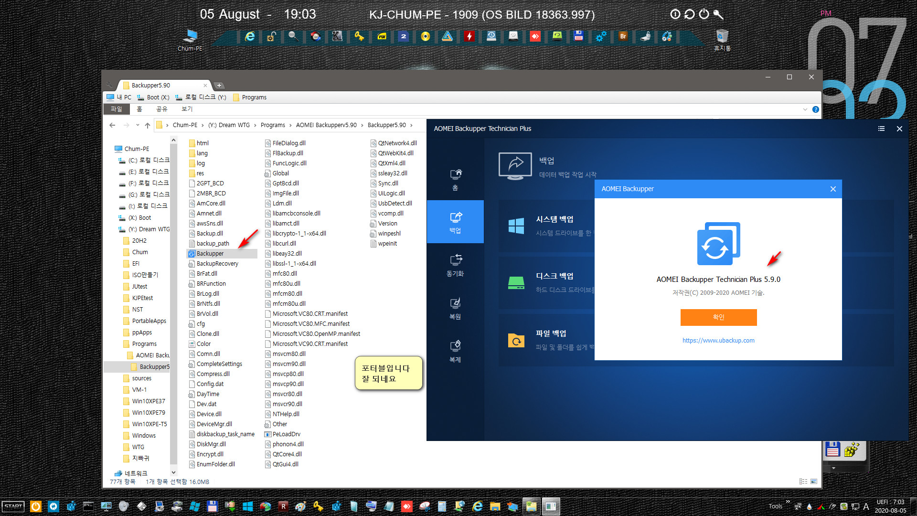Go up one folder level in Explorer

tap(148, 125)
